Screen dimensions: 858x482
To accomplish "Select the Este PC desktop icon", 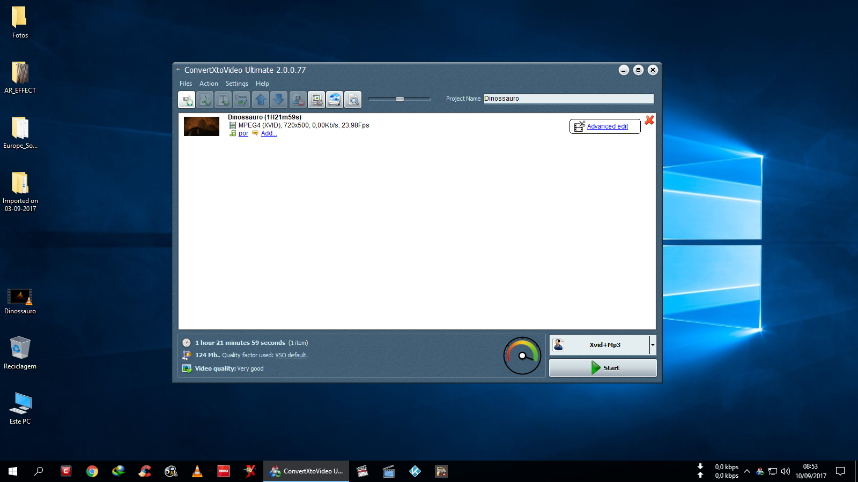I will tap(20, 408).
